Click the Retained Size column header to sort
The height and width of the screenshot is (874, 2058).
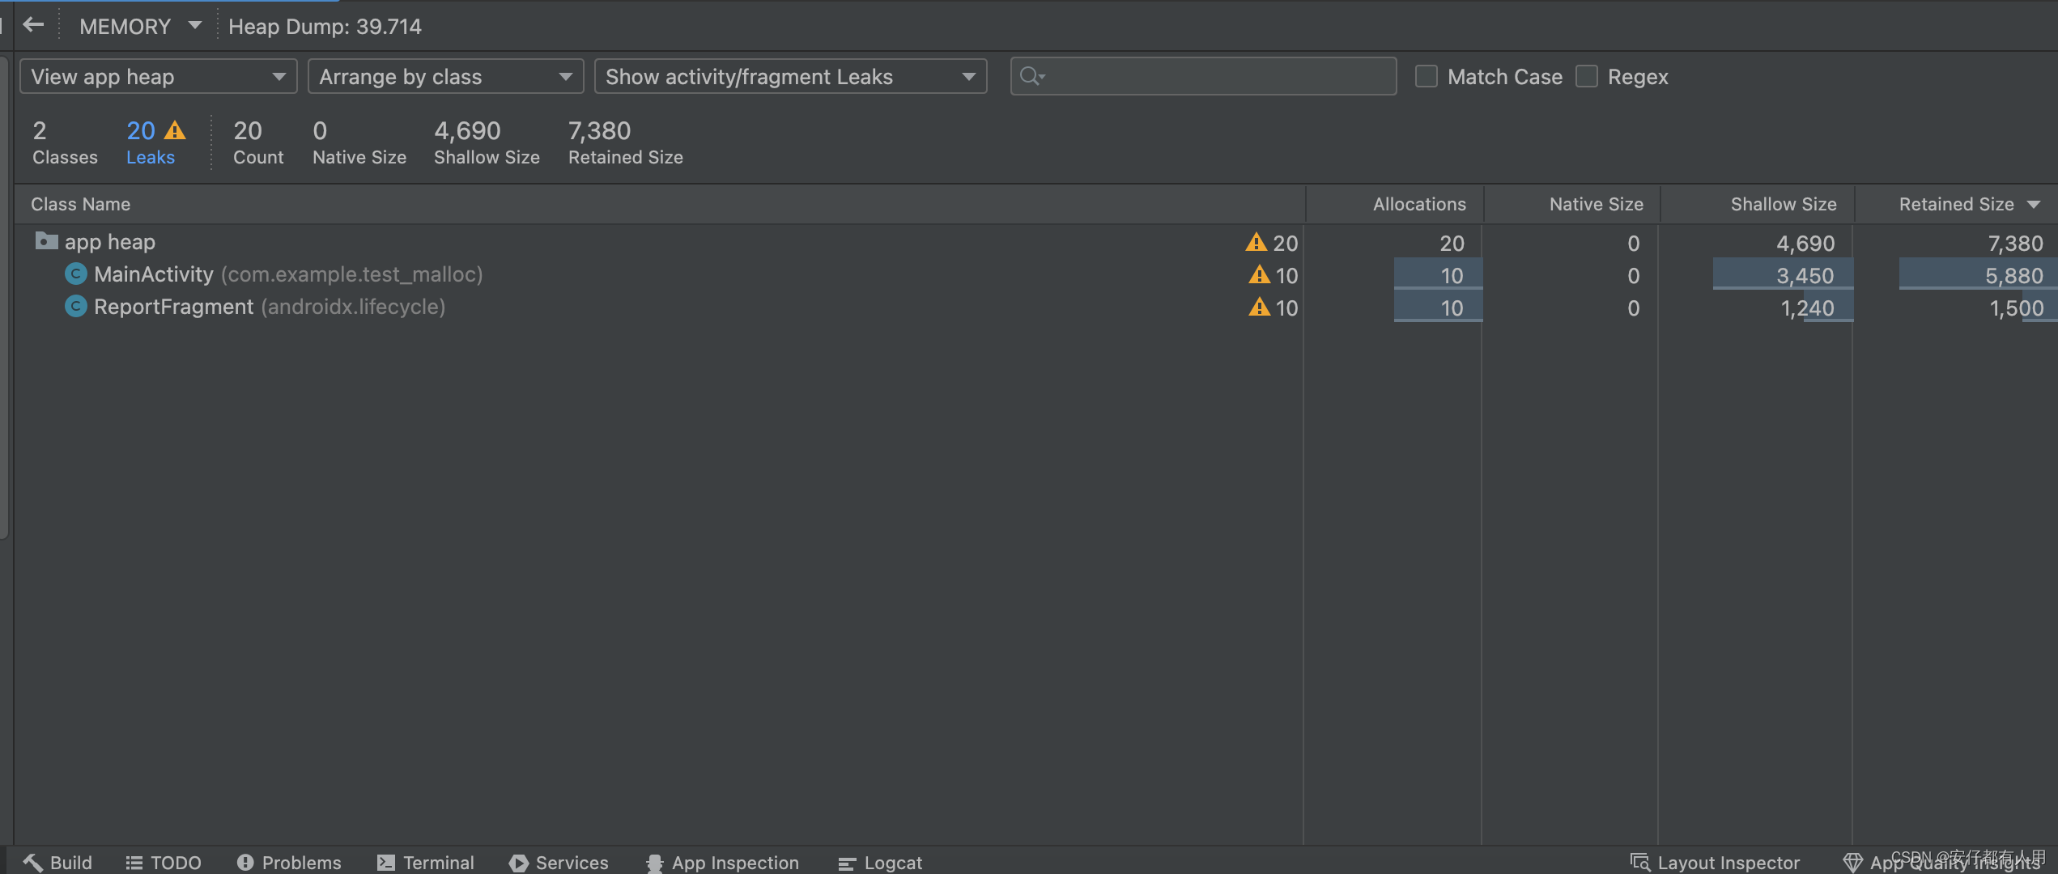pos(1957,203)
